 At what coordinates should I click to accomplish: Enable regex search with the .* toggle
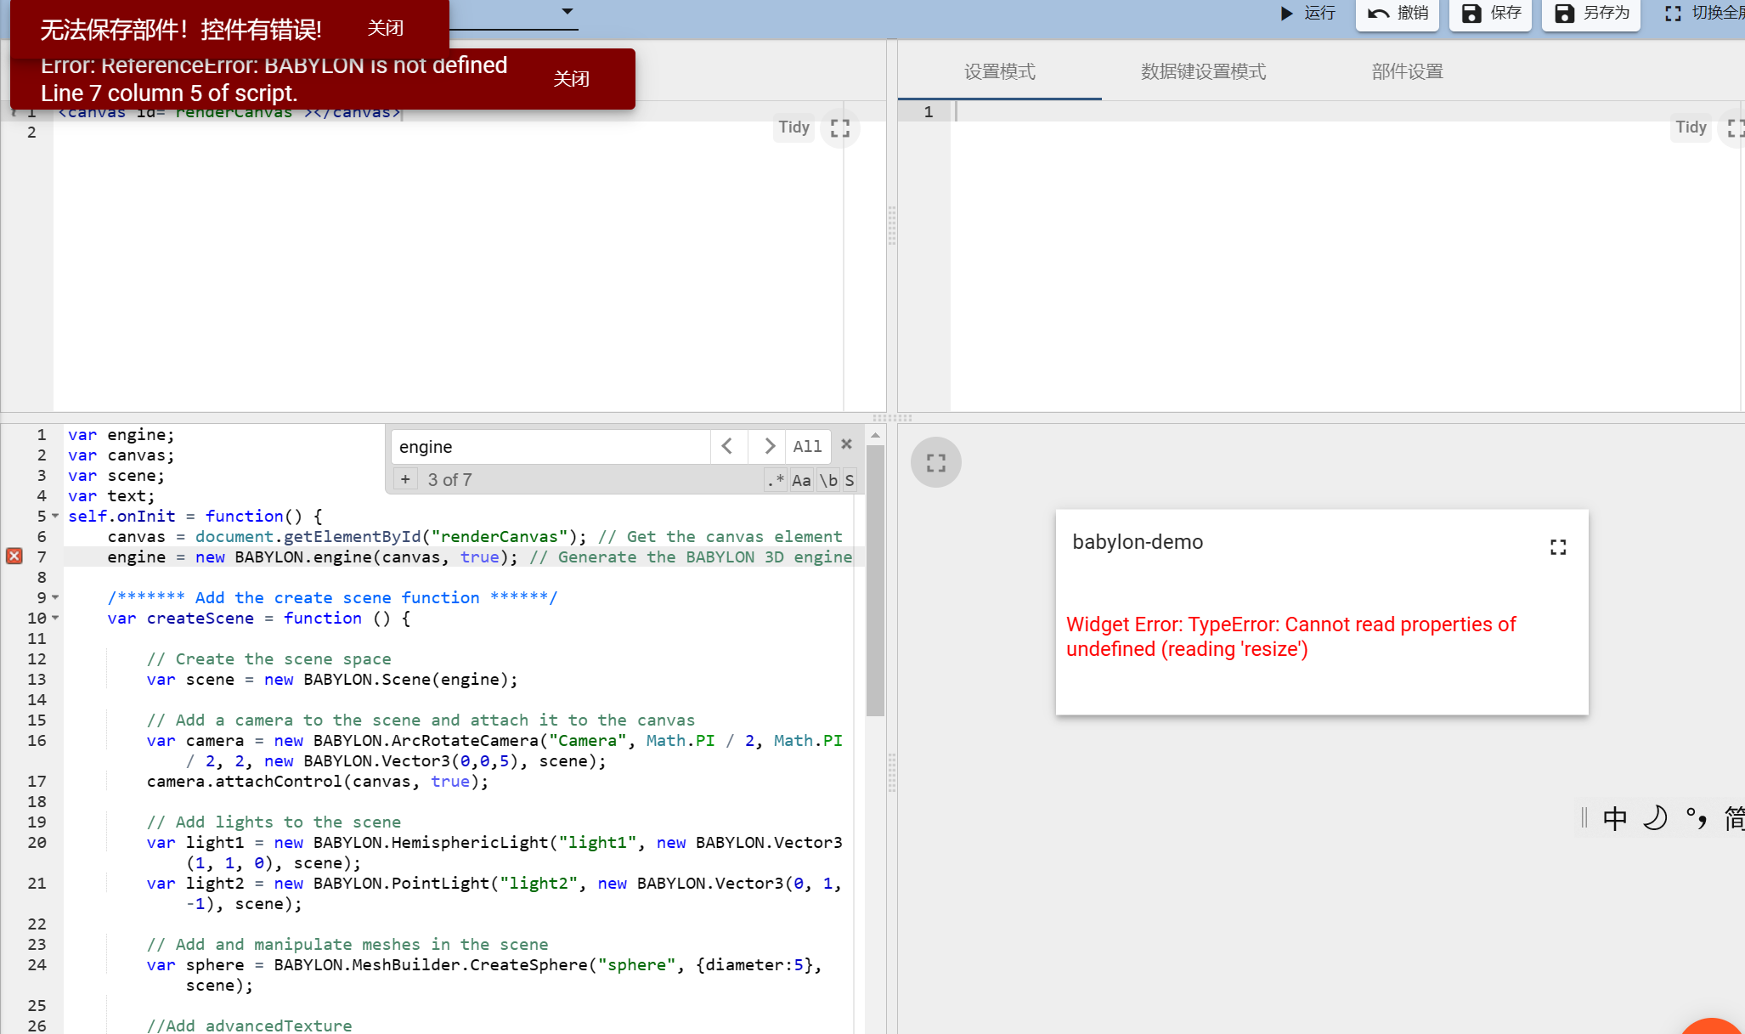[774, 479]
